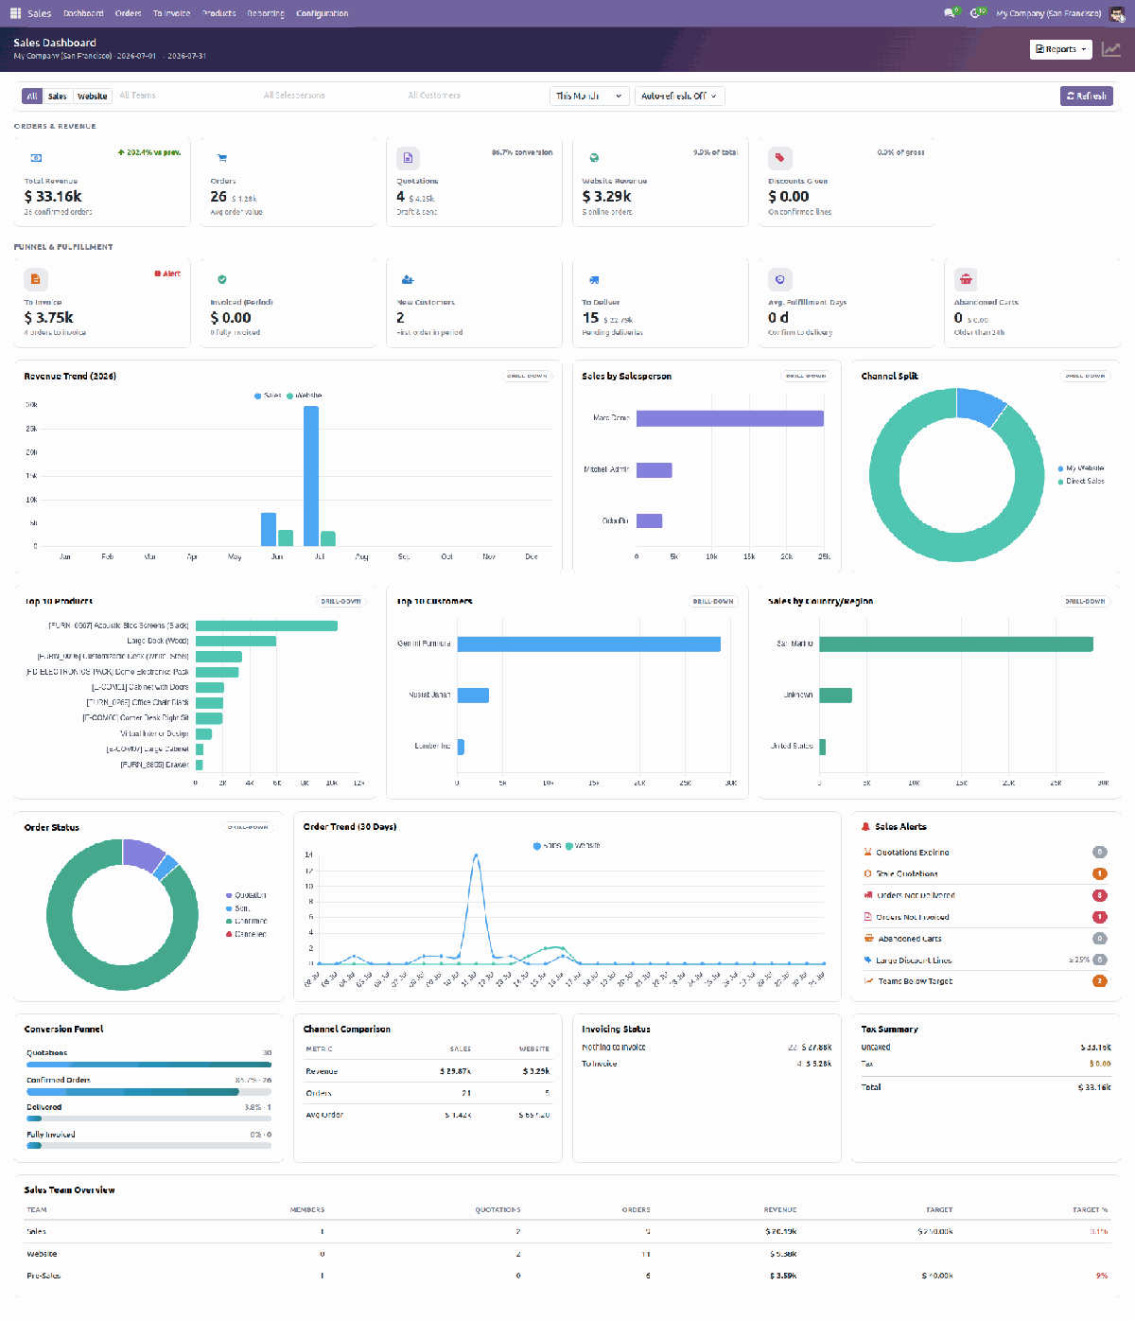
Task: Open the Reports dropdown button
Action: tap(1061, 49)
